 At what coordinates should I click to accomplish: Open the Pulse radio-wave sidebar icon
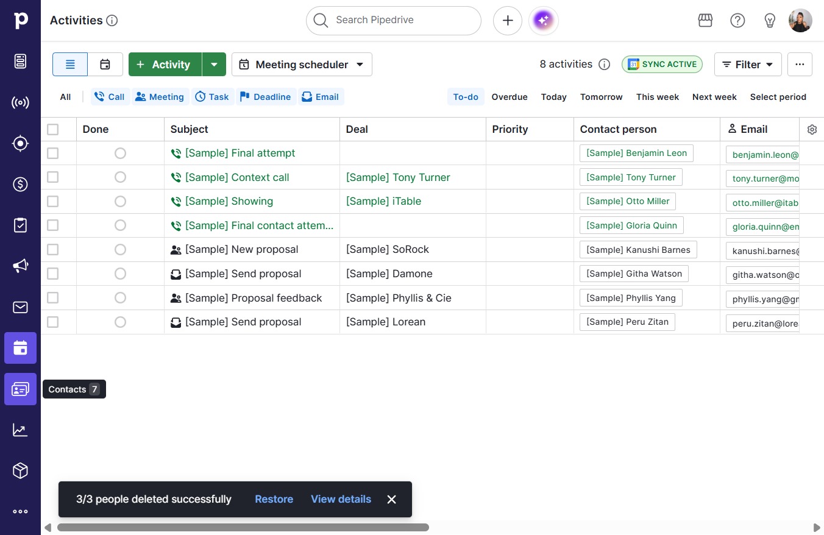click(20, 102)
